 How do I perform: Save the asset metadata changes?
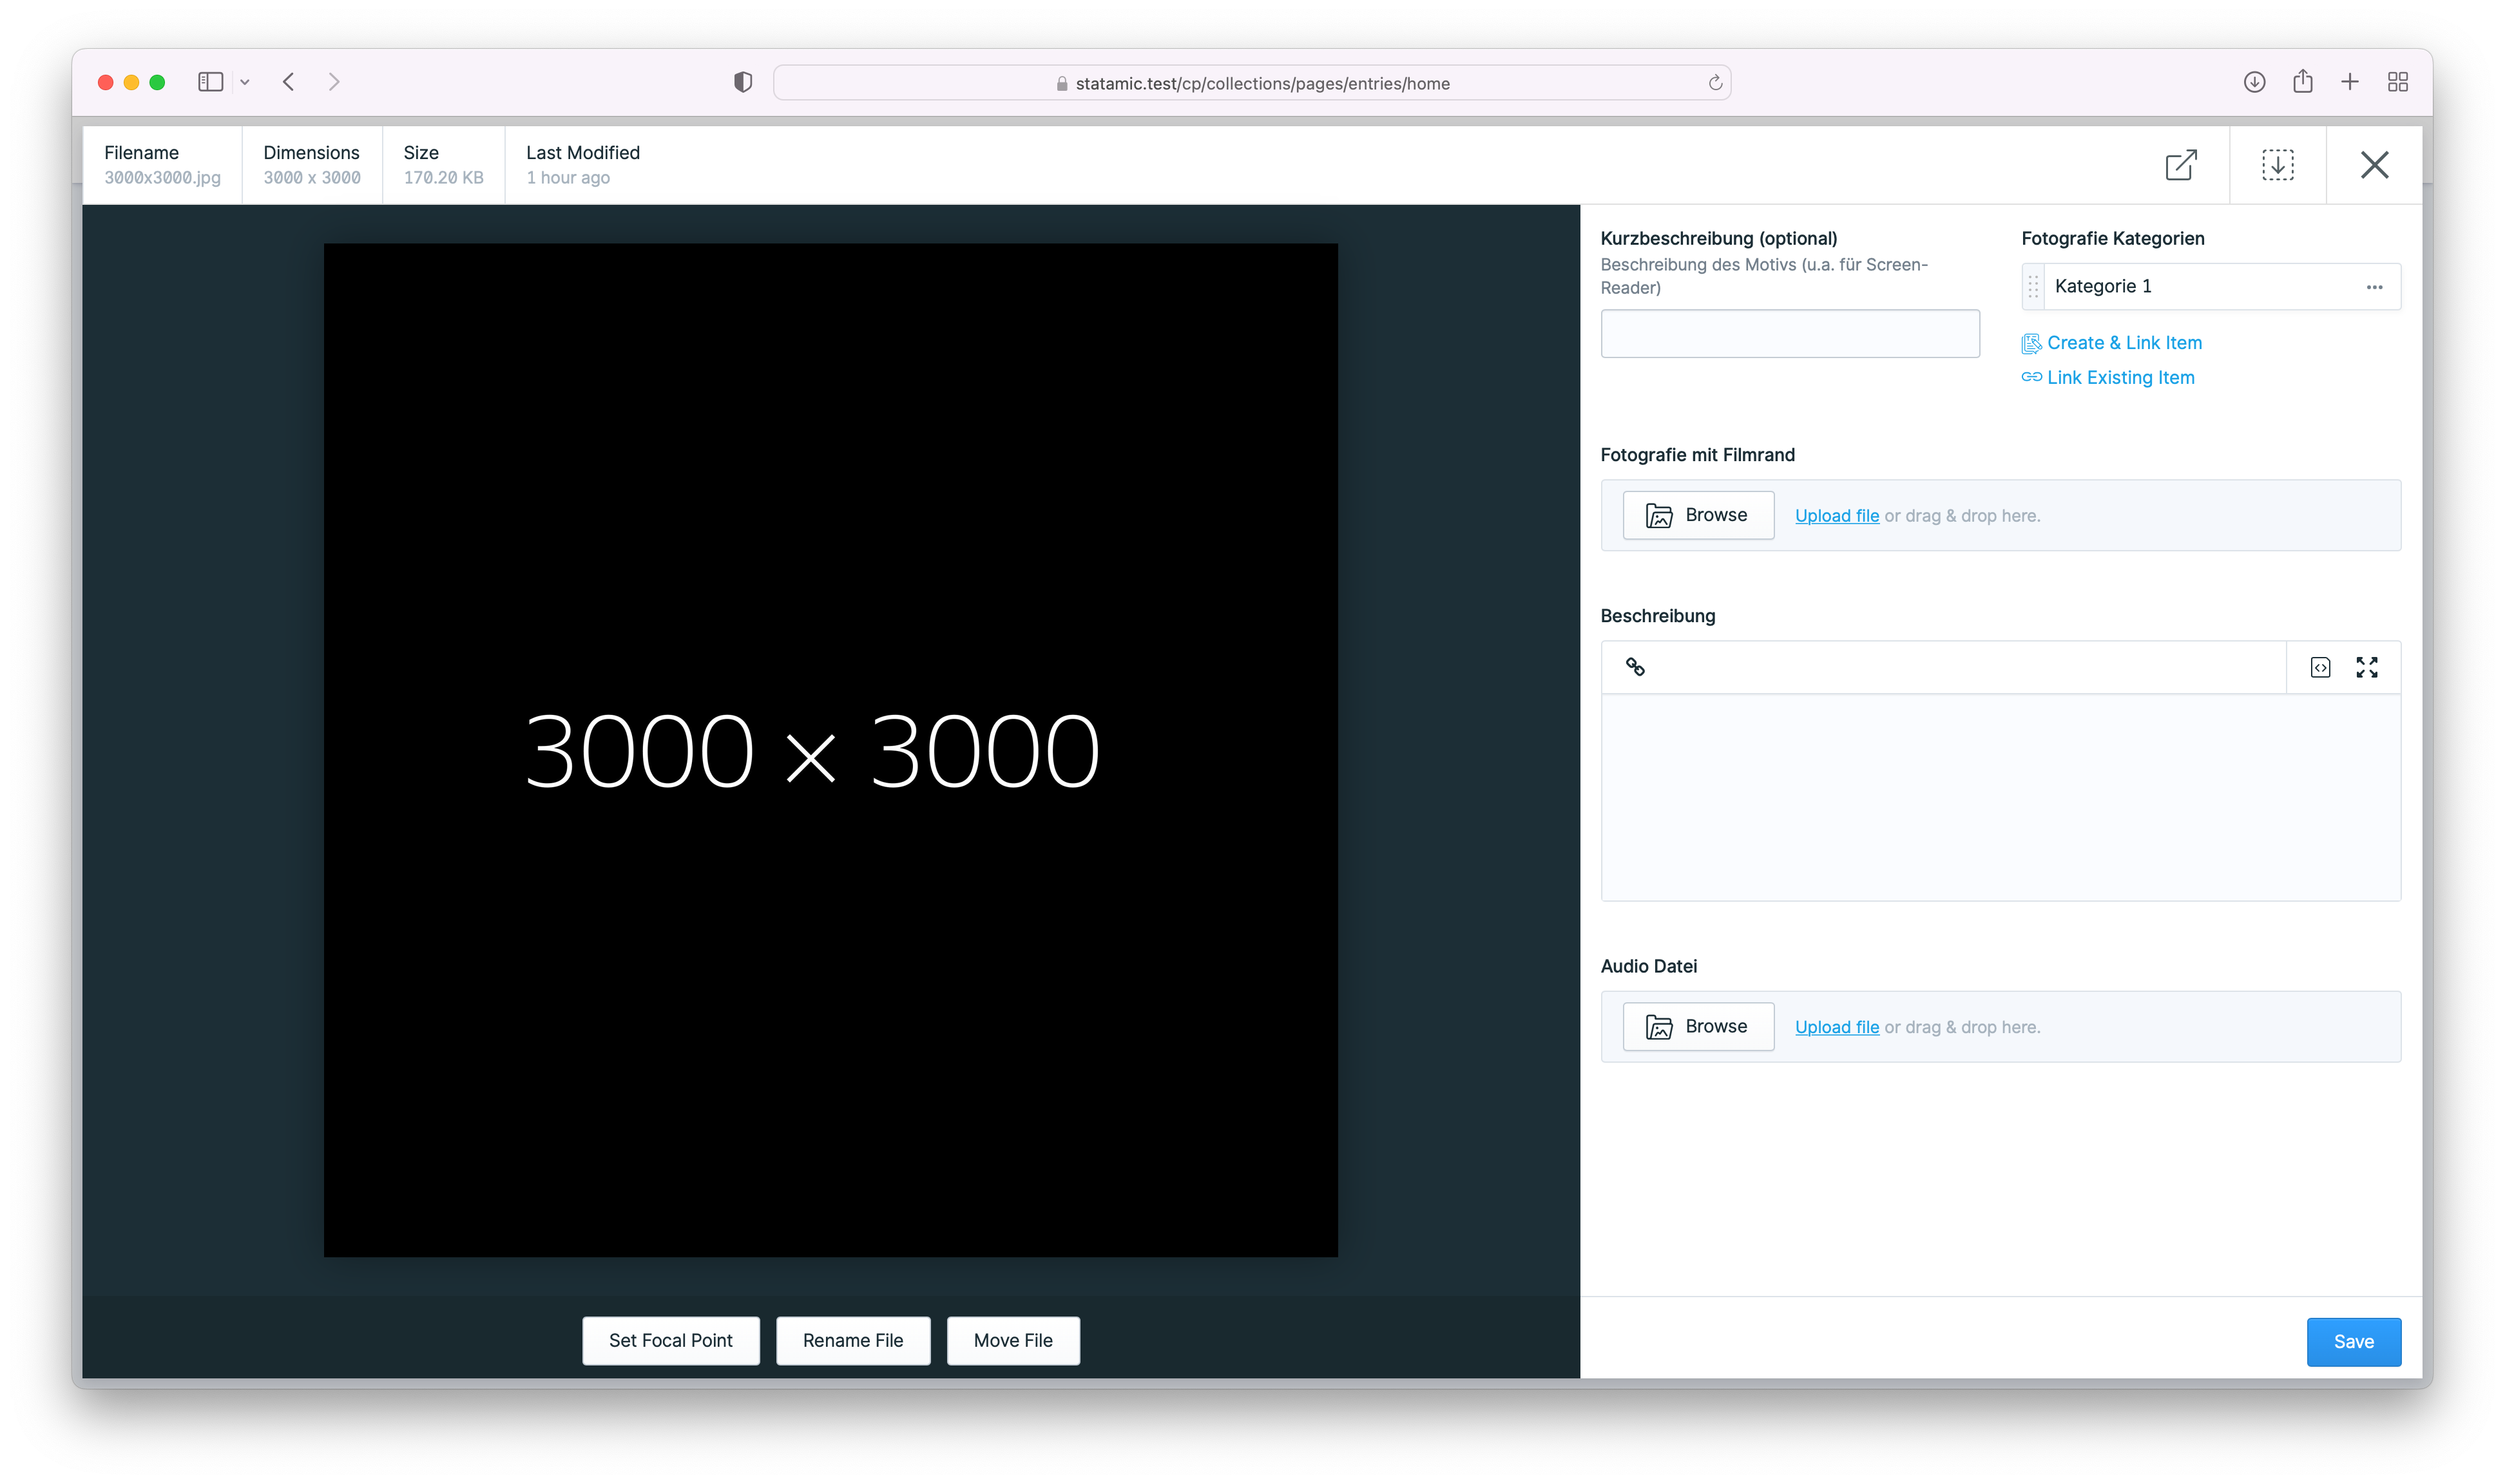click(x=2354, y=1341)
